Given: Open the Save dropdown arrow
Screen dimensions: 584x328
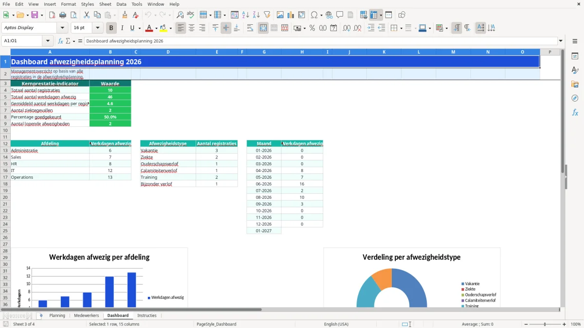Looking at the screenshot, I should click(x=42, y=15).
